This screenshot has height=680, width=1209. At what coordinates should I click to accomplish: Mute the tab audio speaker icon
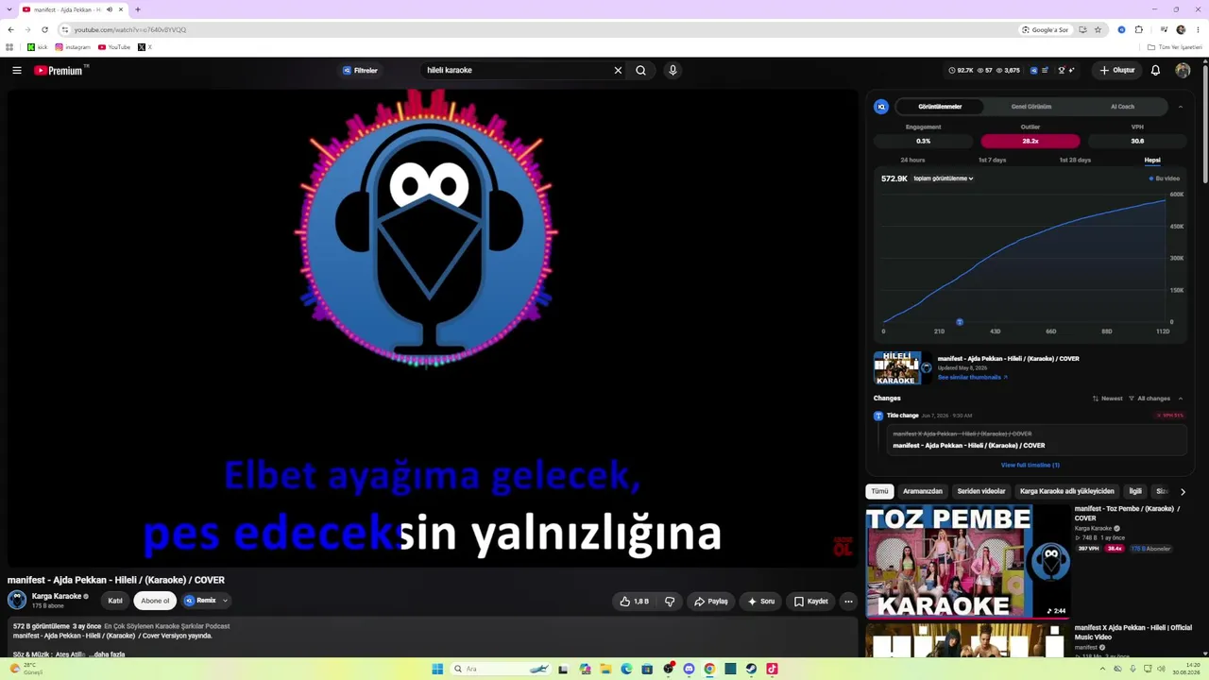click(x=110, y=9)
